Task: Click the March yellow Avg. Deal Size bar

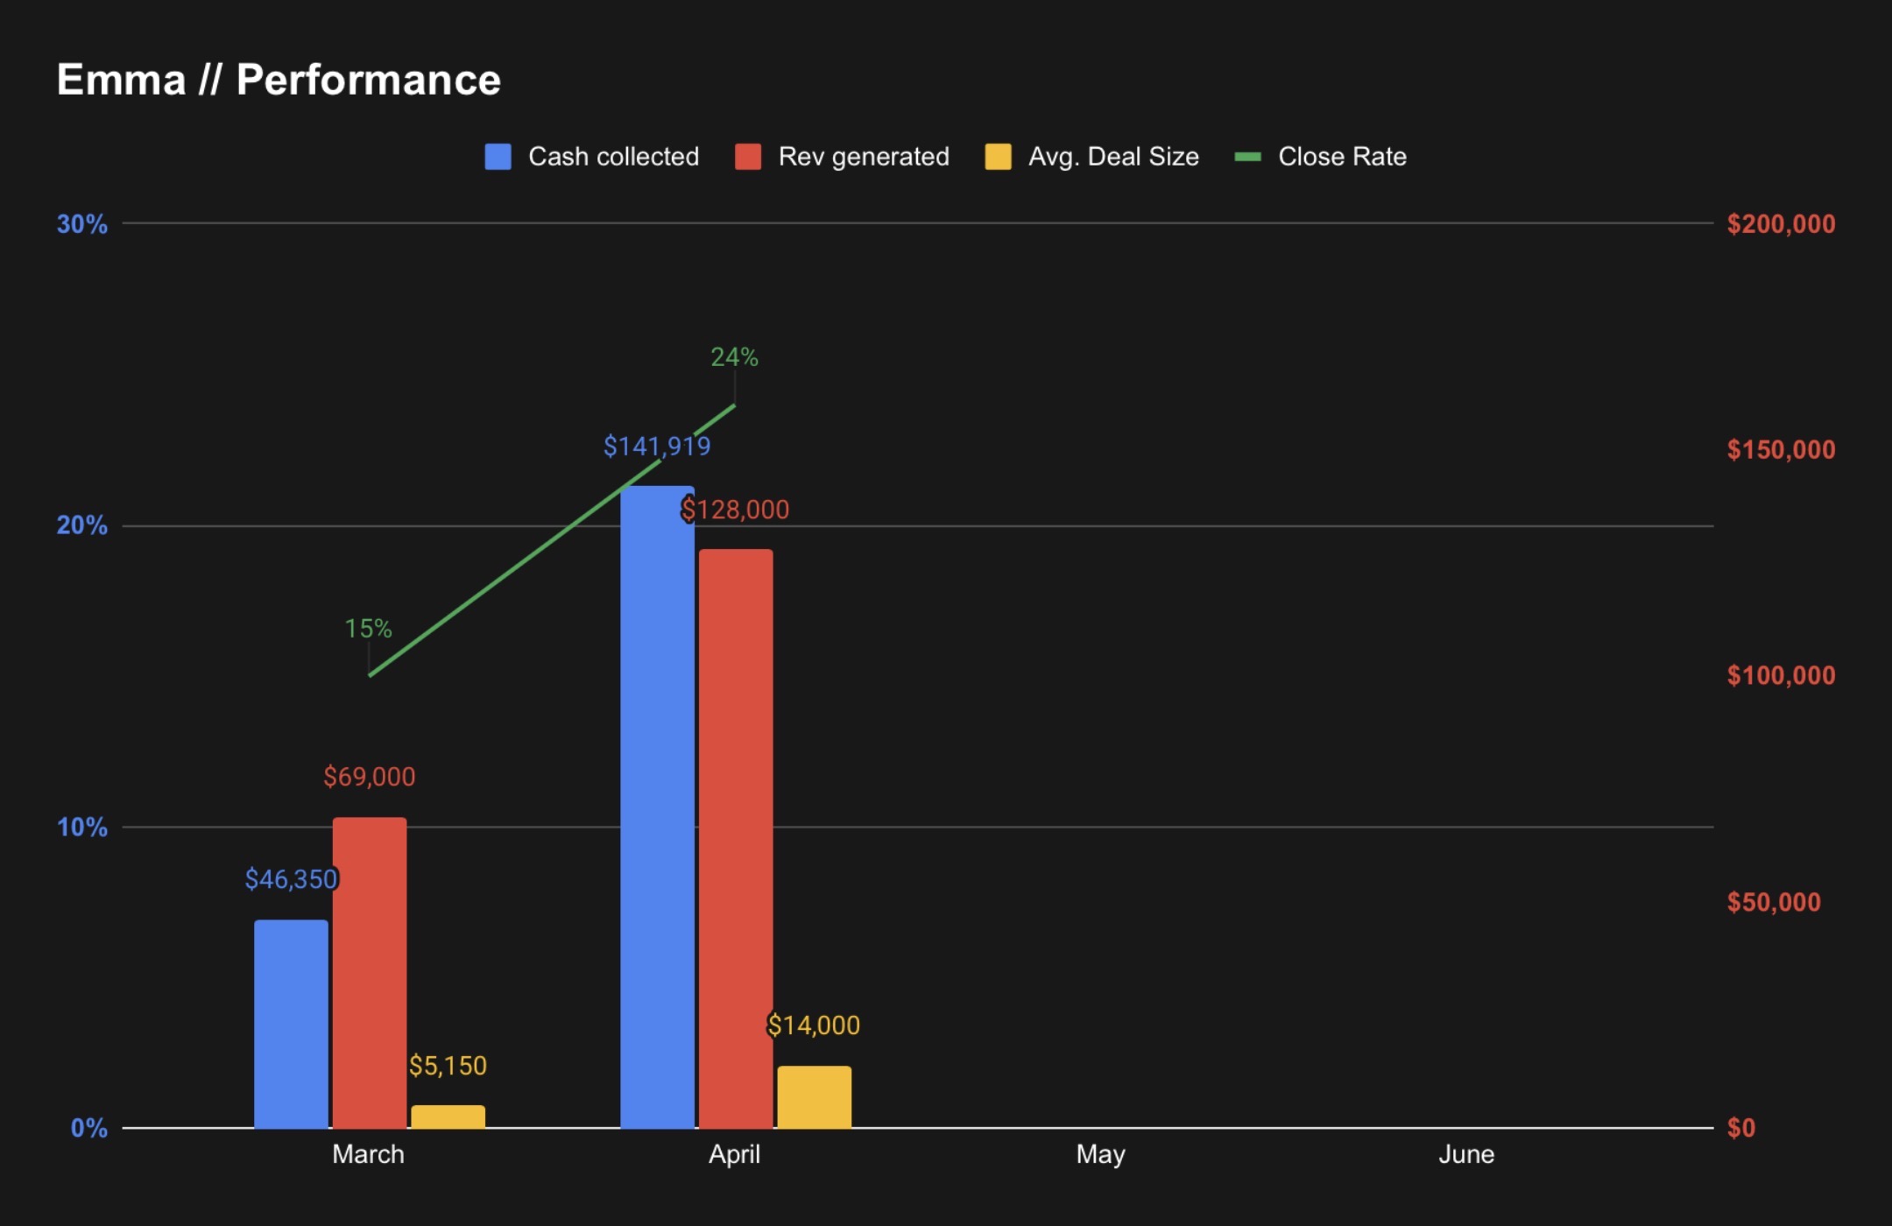Action: click(x=448, y=1117)
